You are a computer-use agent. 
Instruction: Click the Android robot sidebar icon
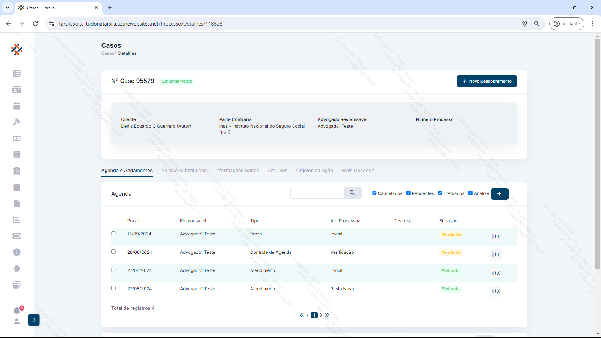[17, 269]
